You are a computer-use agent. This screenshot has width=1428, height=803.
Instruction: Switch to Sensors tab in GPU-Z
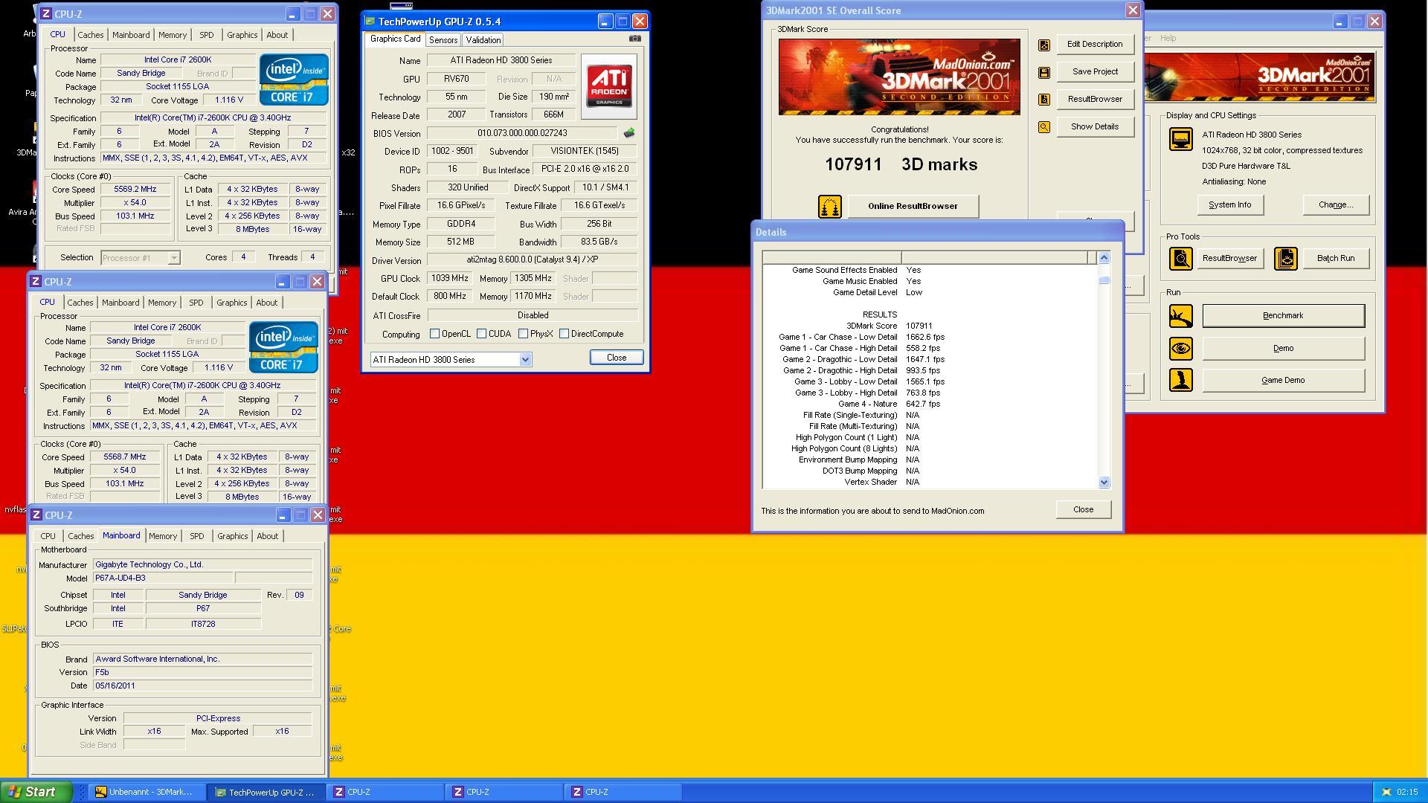coord(443,40)
